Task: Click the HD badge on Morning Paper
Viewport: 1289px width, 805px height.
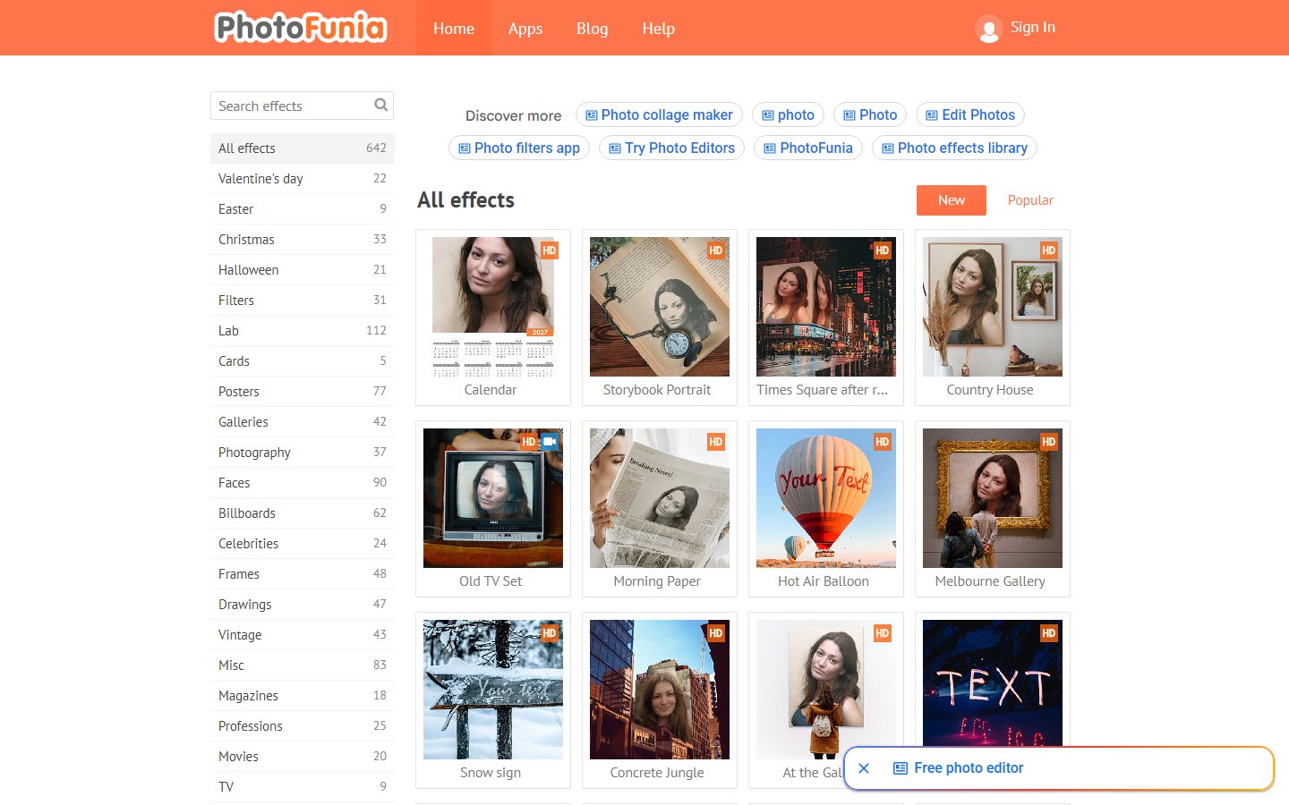Action: [716, 442]
